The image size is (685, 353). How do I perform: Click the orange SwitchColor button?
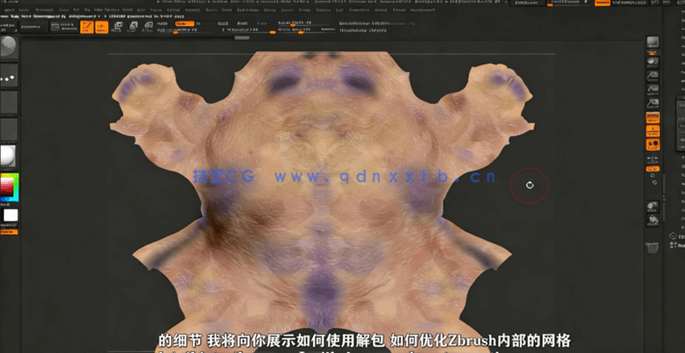pyautogui.click(x=9, y=231)
